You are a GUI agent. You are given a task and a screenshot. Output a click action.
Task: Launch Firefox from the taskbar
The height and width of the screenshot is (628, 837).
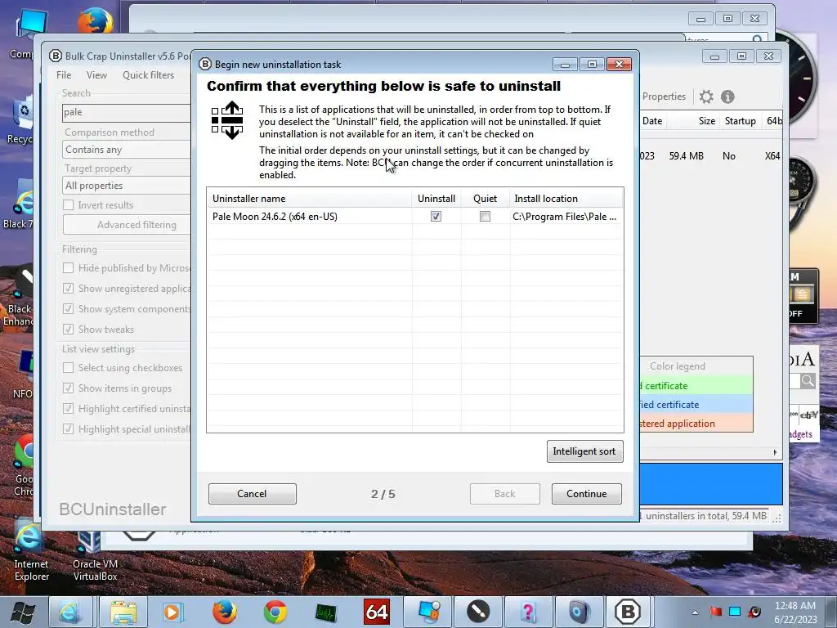(x=225, y=612)
